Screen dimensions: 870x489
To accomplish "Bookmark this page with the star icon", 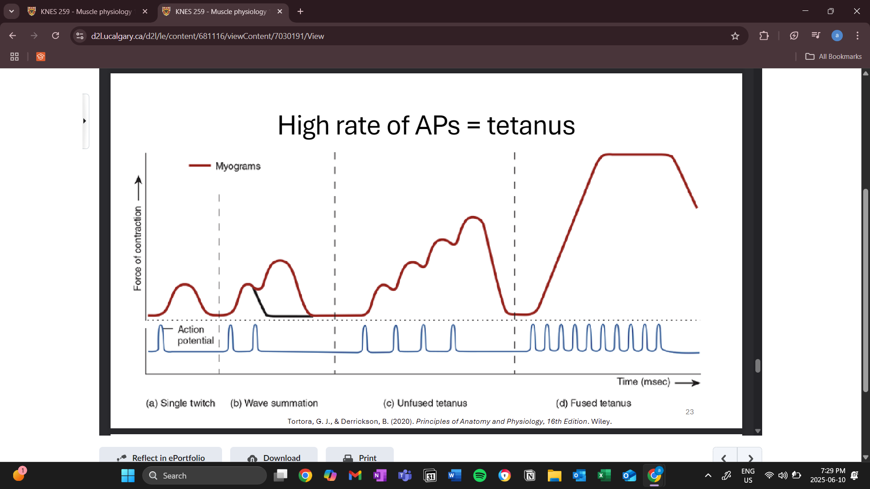I will coord(735,36).
